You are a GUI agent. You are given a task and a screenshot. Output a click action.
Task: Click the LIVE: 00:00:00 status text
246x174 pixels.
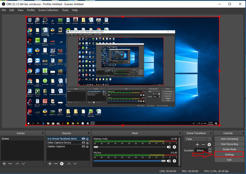[x=168, y=171]
